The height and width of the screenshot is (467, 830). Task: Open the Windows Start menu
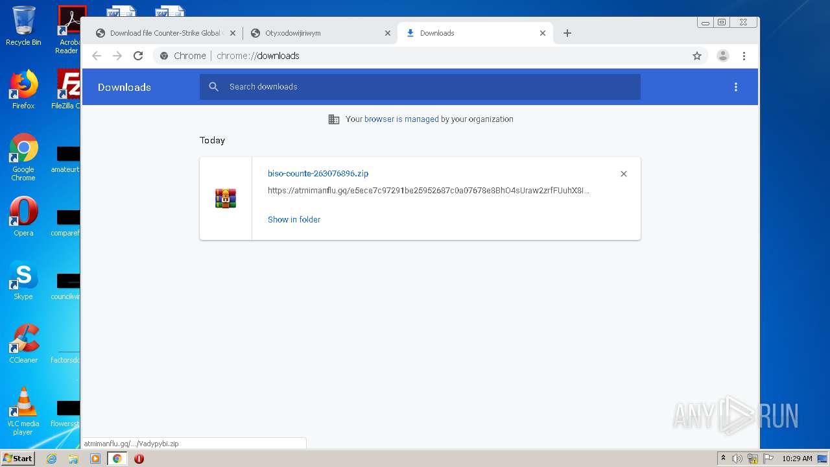coord(18,459)
